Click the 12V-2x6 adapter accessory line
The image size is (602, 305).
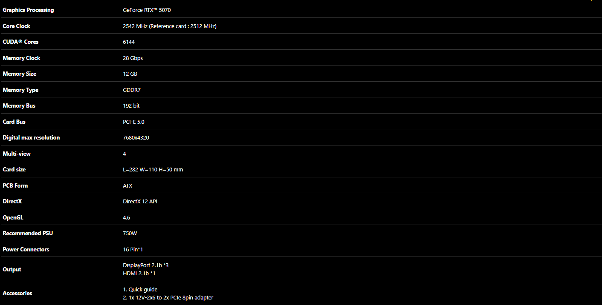[168, 297]
